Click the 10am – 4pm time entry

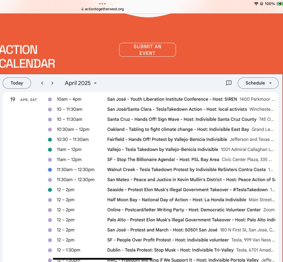click(69, 99)
